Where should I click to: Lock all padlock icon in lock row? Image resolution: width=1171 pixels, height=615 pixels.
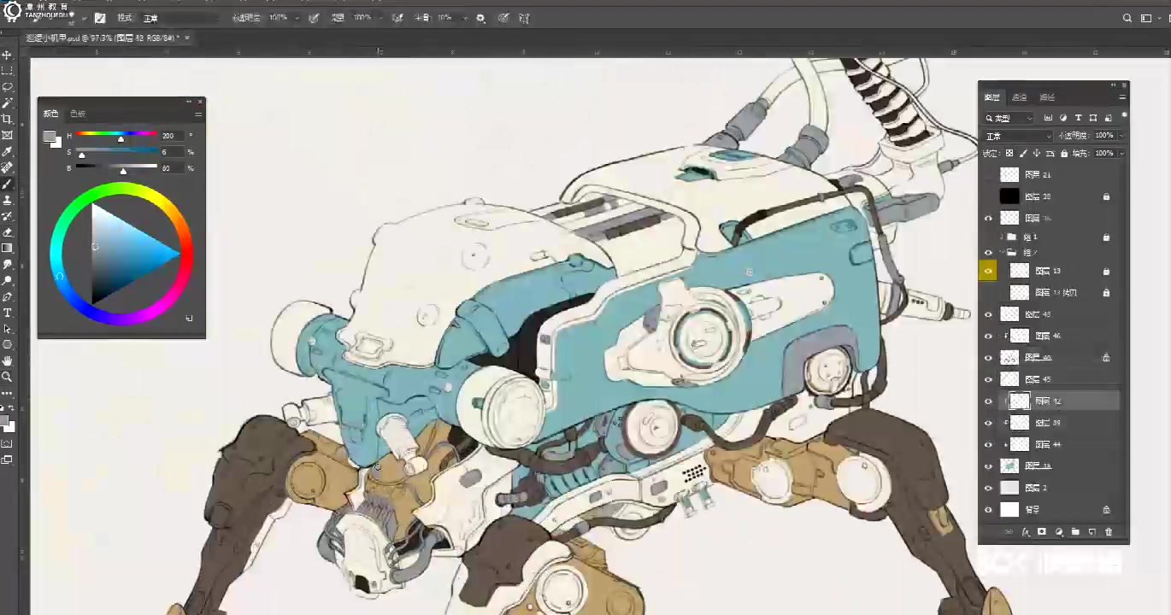click(1064, 154)
